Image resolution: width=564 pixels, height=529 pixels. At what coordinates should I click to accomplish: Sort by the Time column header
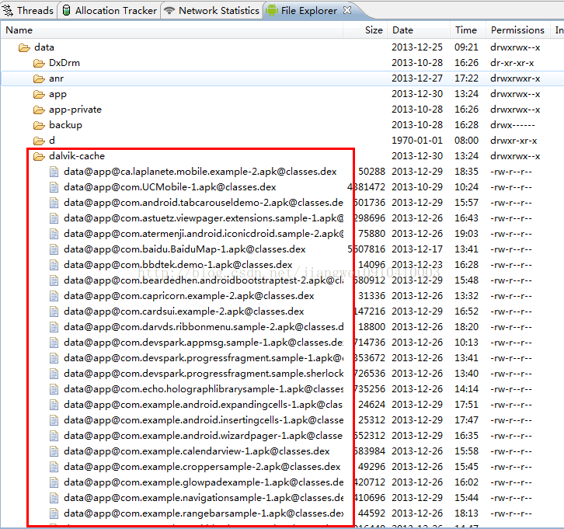click(468, 30)
